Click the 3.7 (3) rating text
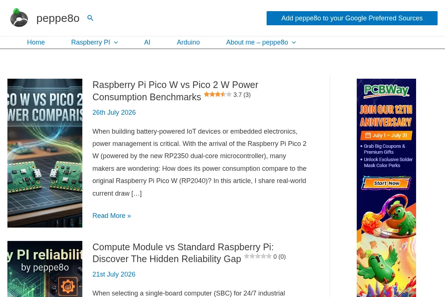Viewport: 445px width, 297px height. point(242,95)
